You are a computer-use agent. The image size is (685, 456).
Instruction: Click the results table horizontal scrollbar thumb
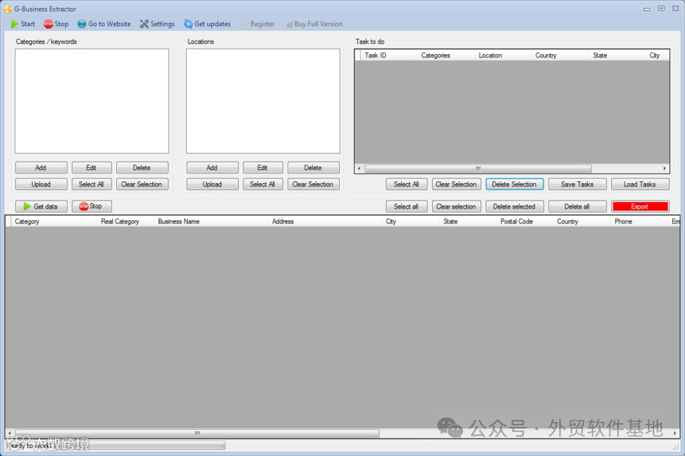pos(197,433)
